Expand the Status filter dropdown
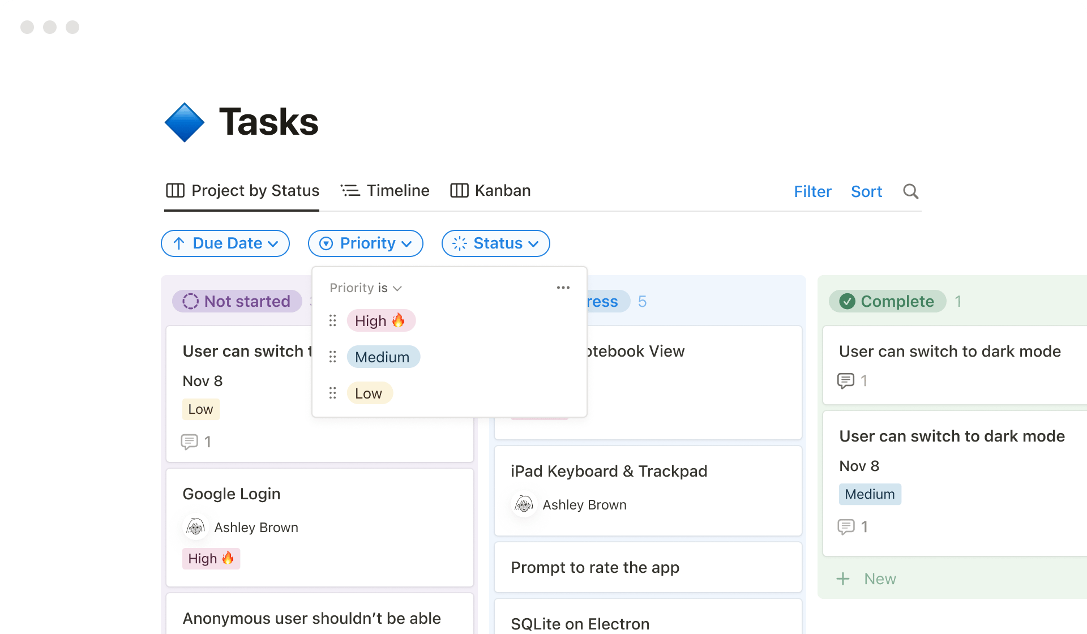This screenshot has width=1087, height=634. (x=495, y=243)
